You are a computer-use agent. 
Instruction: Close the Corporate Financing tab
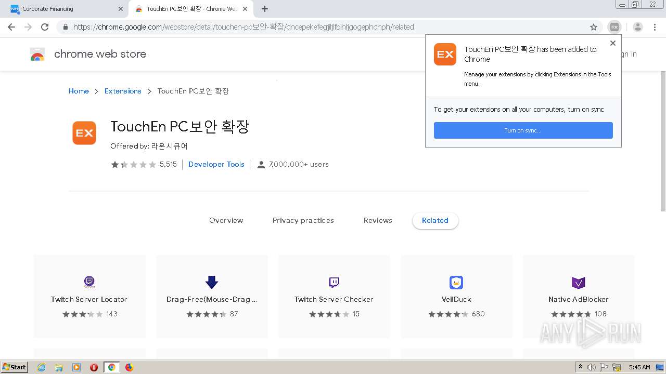click(x=121, y=9)
